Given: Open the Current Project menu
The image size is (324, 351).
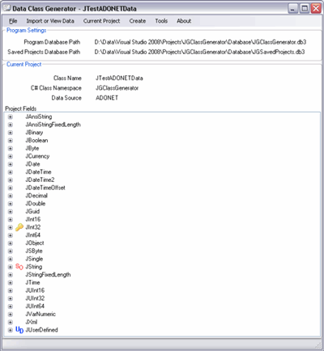Looking at the screenshot, I should [101, 21].
